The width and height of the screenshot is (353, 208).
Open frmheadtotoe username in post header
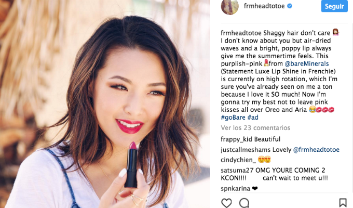(x=264, y=6)
